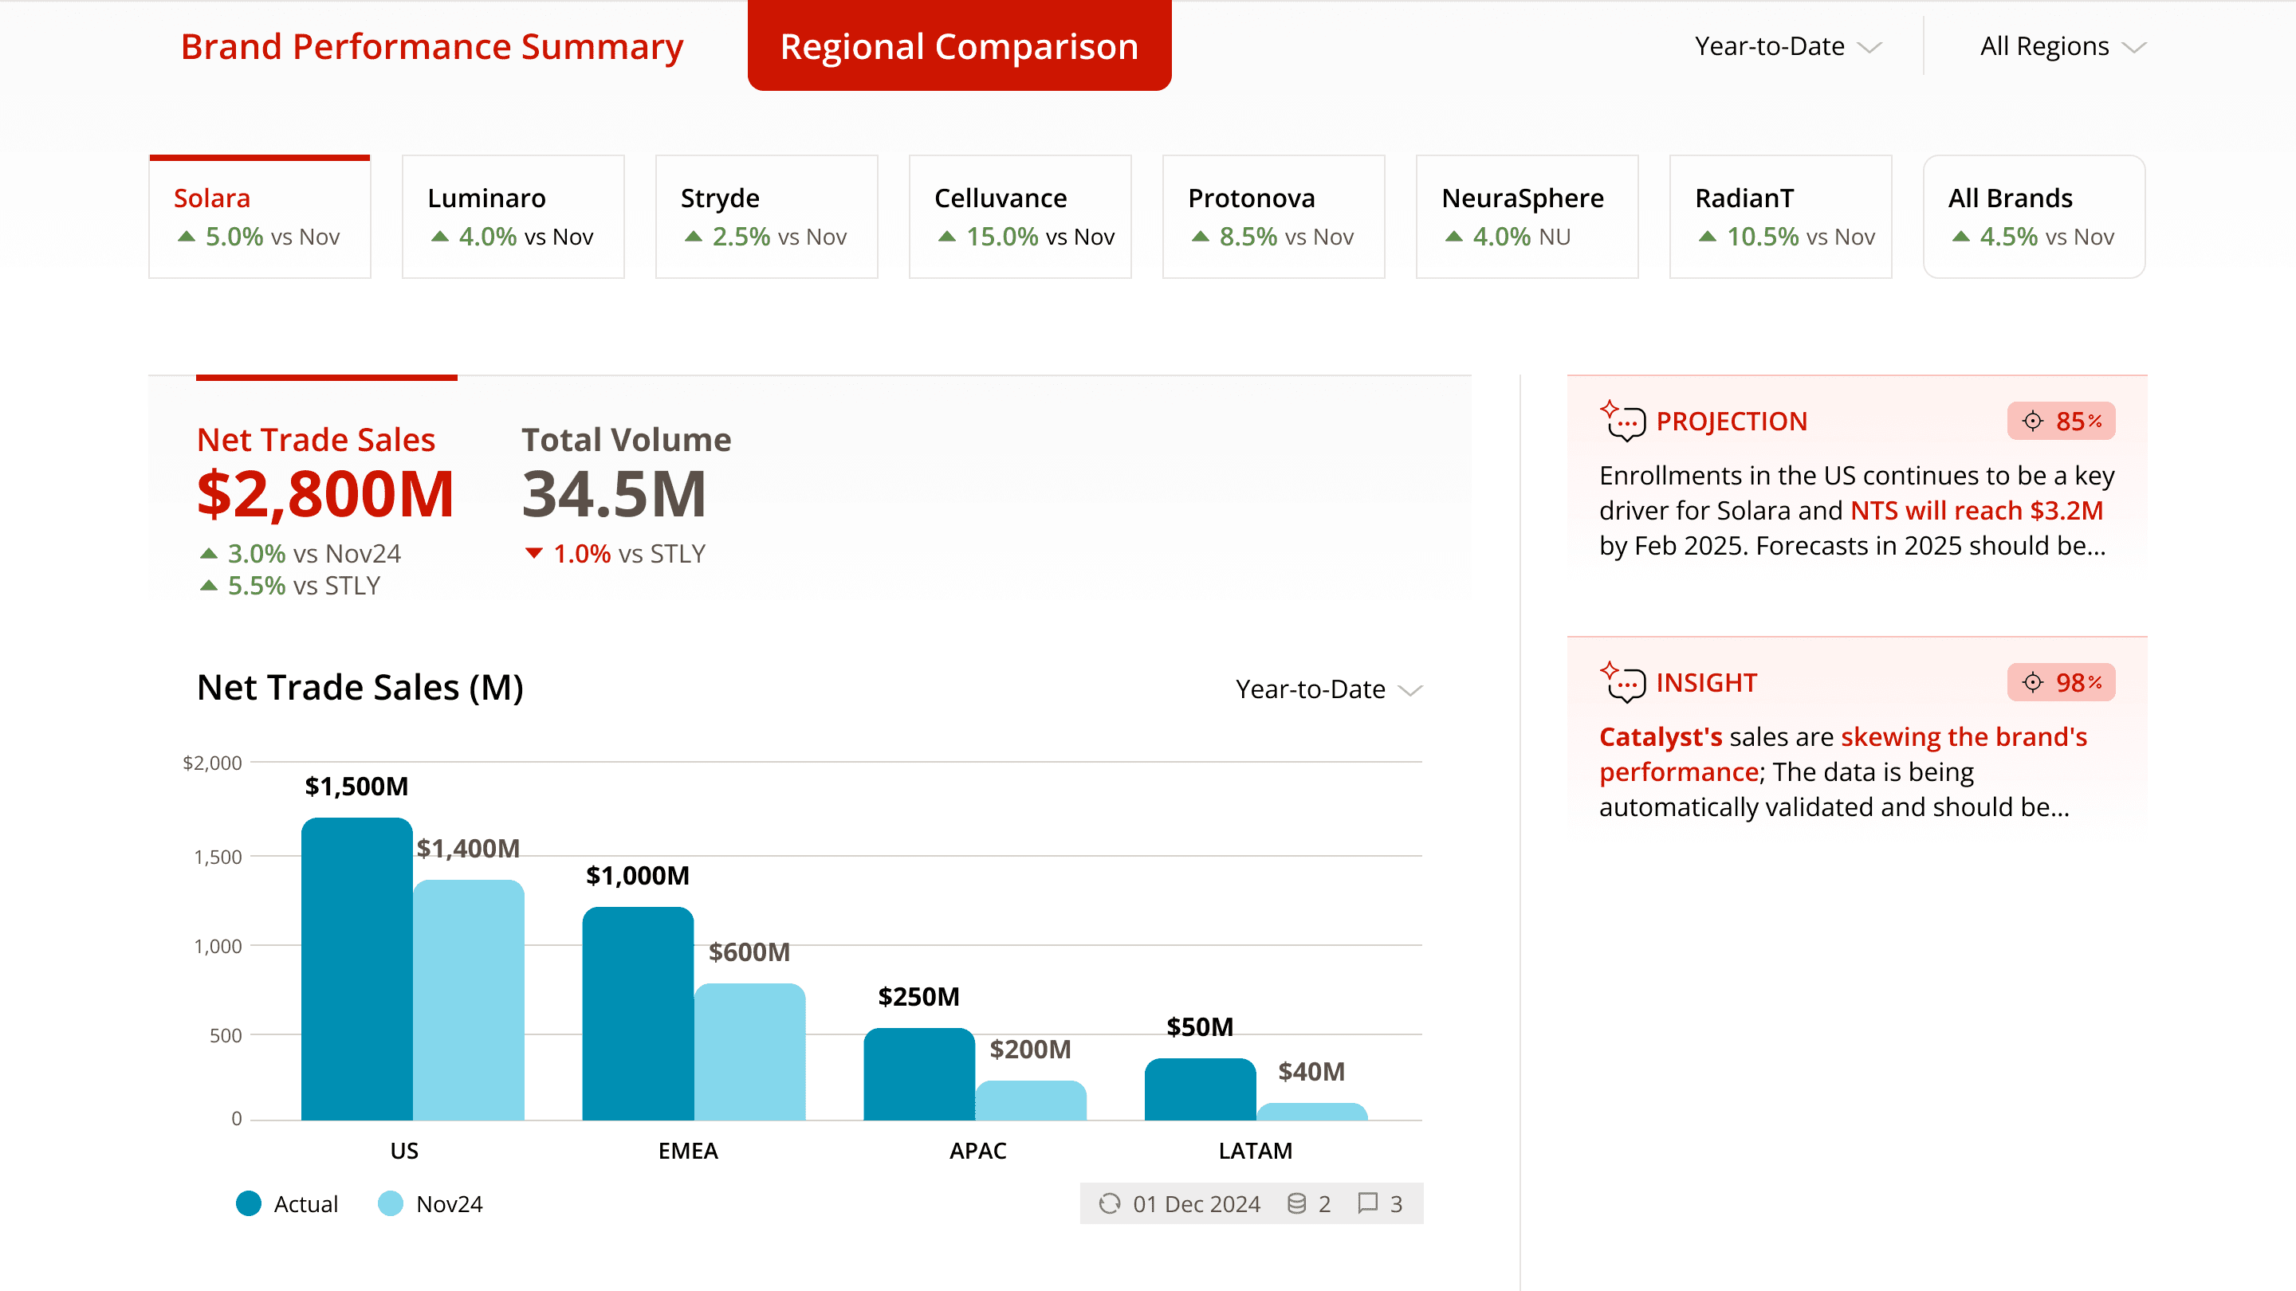Select the Celluvance brand card
2296x1291 pixels.
tap(1020, 217)
